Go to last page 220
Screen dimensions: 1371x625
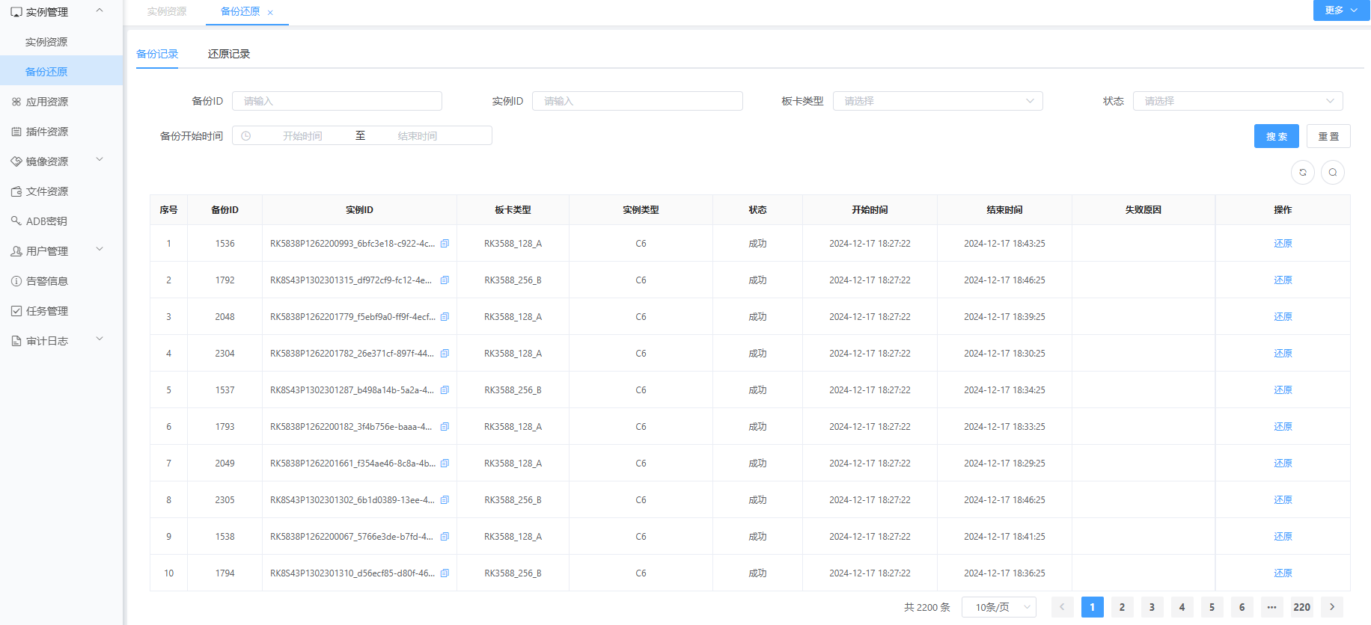pyautogui.click(x=1302, y=607)
